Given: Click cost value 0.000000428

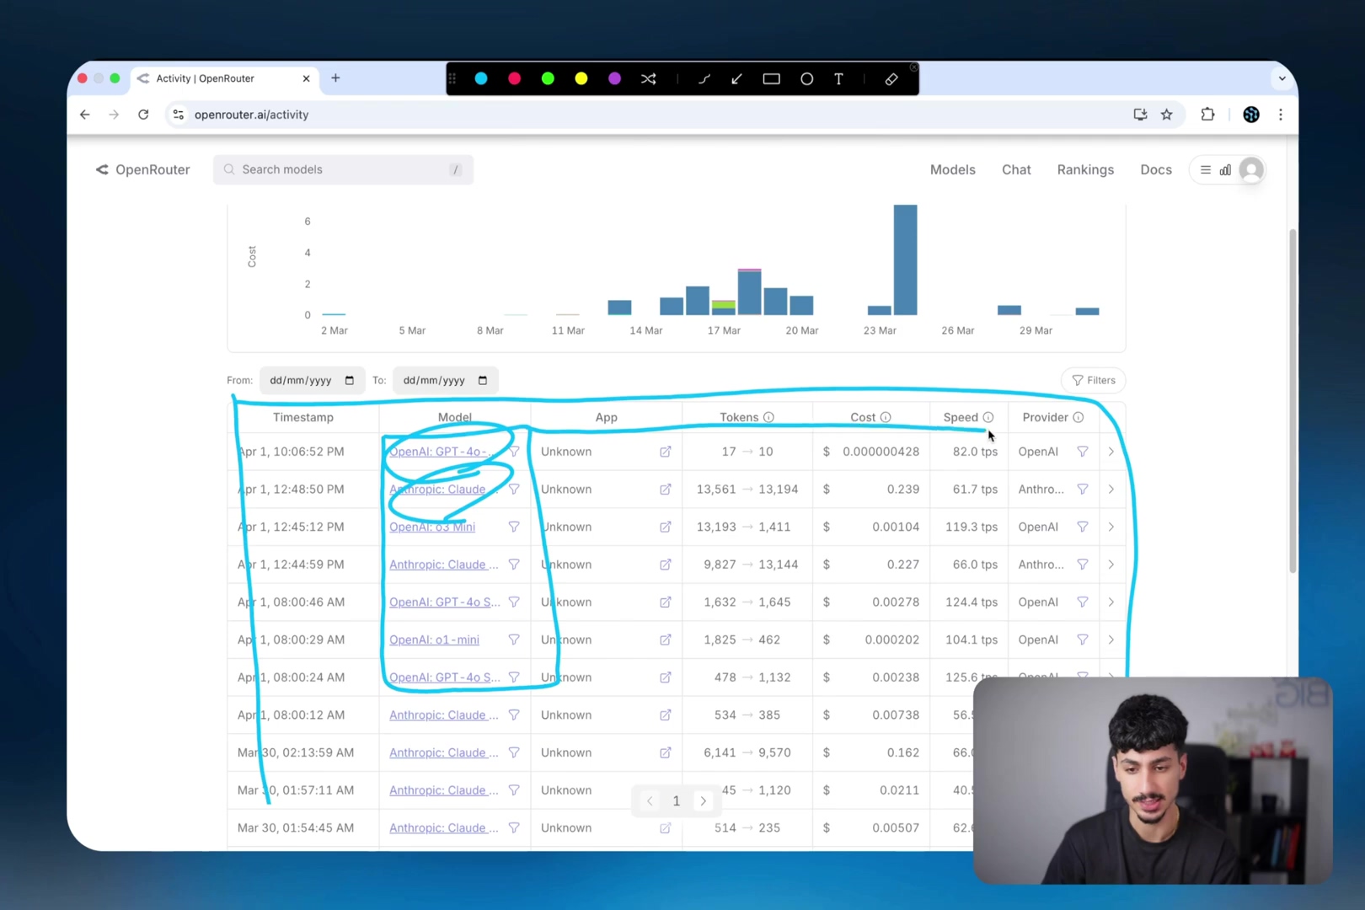Looking at the screenshot, I should point(881,452).
